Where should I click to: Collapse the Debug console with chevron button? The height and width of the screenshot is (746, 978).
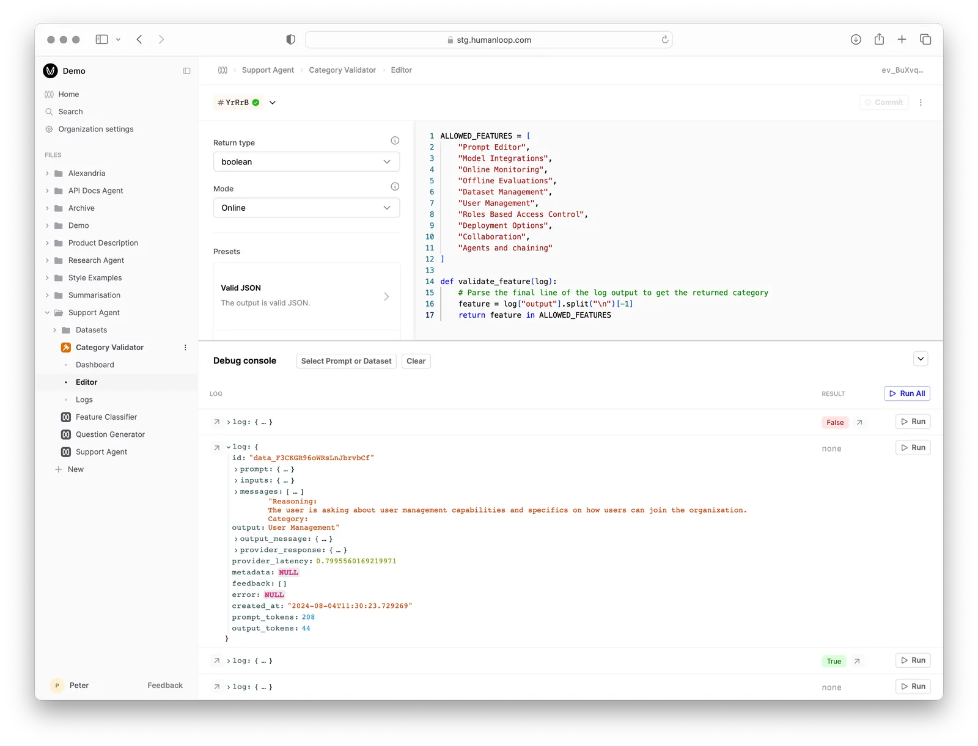pyautogui.click(x=921, y=359)
